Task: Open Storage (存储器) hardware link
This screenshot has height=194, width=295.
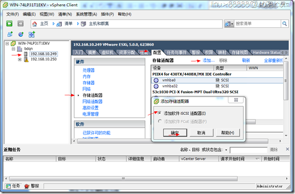Action: coord(88,83)
